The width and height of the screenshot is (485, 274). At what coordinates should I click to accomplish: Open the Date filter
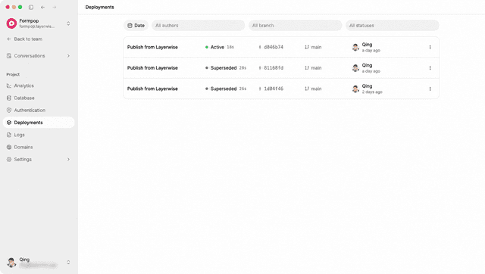tap(136, 25)
